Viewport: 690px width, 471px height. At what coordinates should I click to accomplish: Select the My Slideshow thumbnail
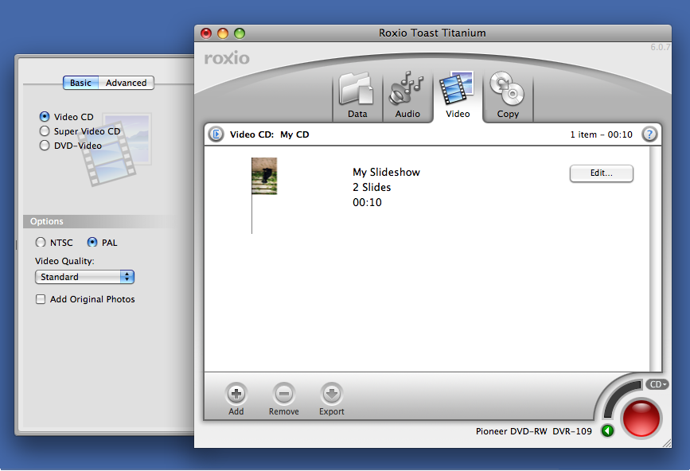pyautogui.click(x=264, y=177)
